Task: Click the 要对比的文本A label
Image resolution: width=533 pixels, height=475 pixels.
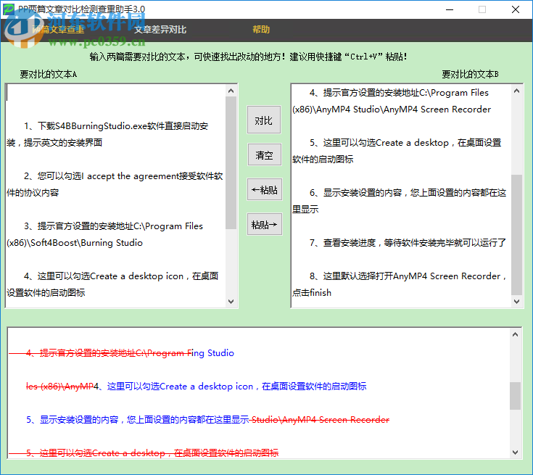Action: click(49, 74)
